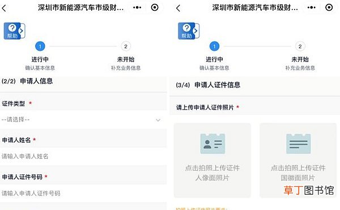340x210 pixels.
Task: Tap the national emblem side document icon
Action: point(299,144)
